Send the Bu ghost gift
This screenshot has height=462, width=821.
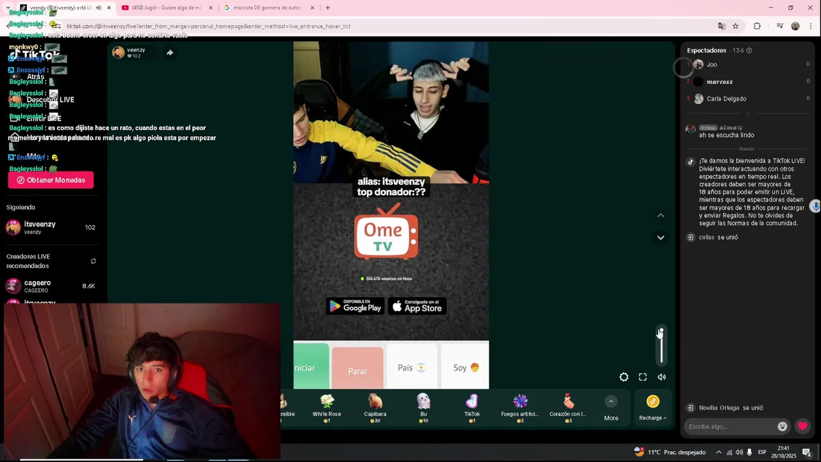423,408
